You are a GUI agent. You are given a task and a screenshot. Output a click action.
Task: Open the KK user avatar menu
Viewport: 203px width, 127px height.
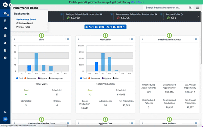pyautogui.click(x=5, y=119)
